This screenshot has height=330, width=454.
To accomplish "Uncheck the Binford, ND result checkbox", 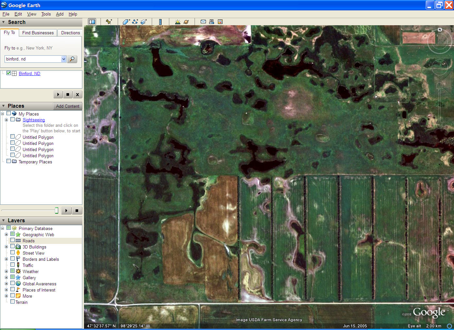I will (8, 73).
